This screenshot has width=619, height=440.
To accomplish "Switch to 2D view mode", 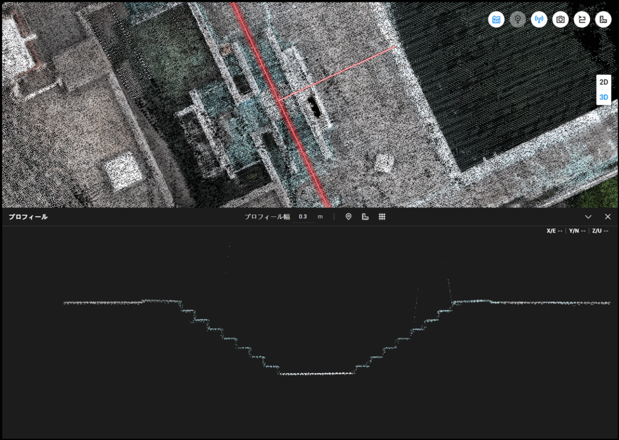I will click(603, 82).
